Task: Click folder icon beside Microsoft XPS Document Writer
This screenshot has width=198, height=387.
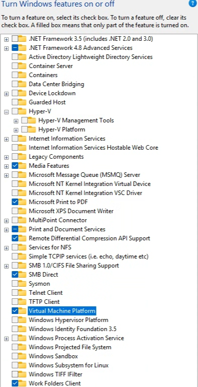Action: click(x=23, y=211)
